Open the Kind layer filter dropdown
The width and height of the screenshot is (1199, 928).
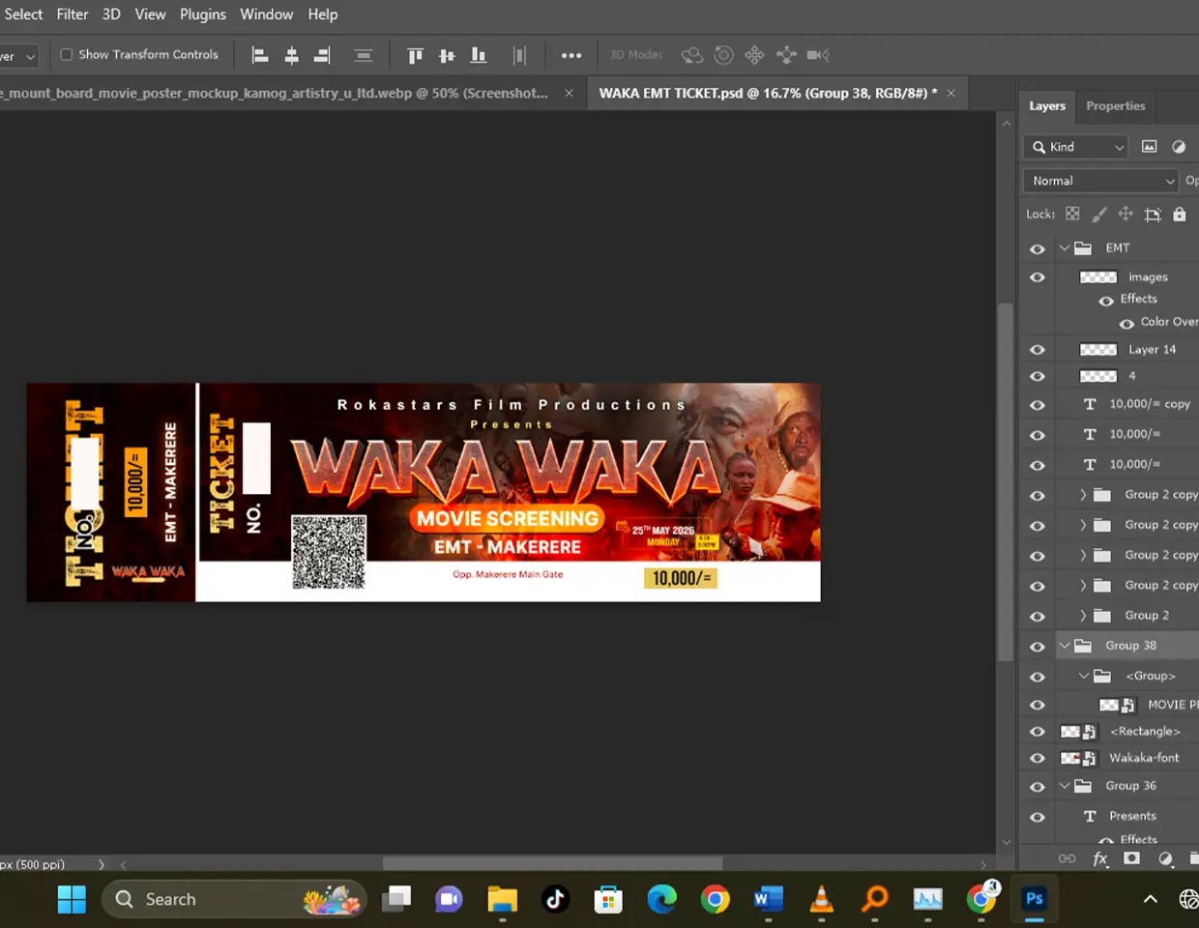pos(1077,147)
